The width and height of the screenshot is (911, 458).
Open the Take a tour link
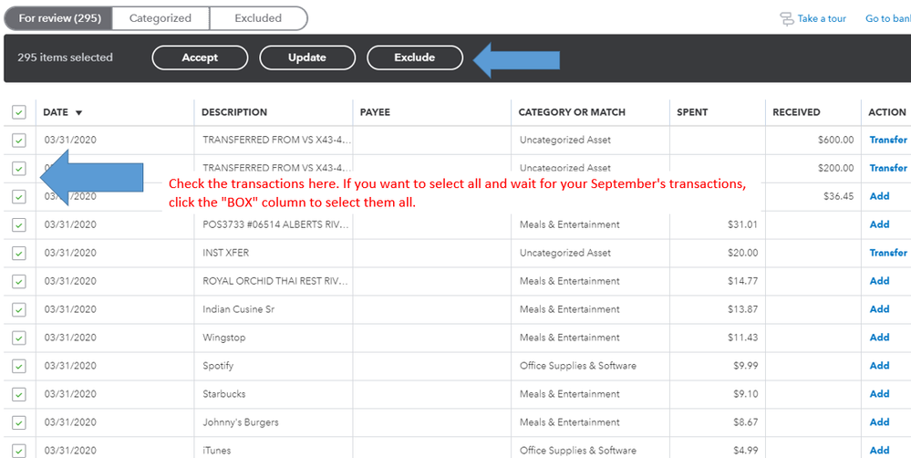[822, 18]
